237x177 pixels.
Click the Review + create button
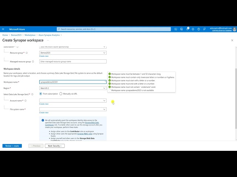coord(12,146)
